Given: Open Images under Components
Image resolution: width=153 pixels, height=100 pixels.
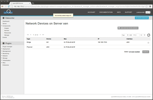Looking at the screenshot, I should [7, 28].
